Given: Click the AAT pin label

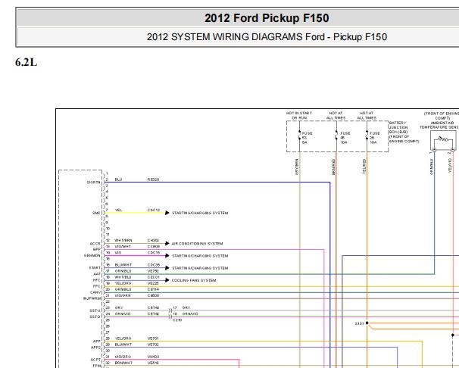Looking at the screenshot, I should pyautogui.click(x=97, y=274).
